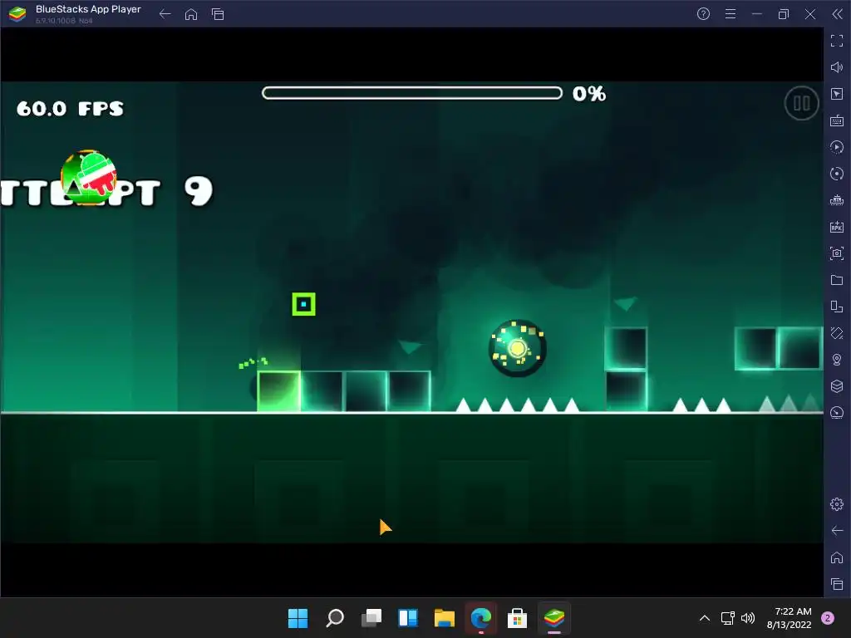Open notification center badge showing 2
Viewport: 851px width, 638px height.
[x=828, y=618]
